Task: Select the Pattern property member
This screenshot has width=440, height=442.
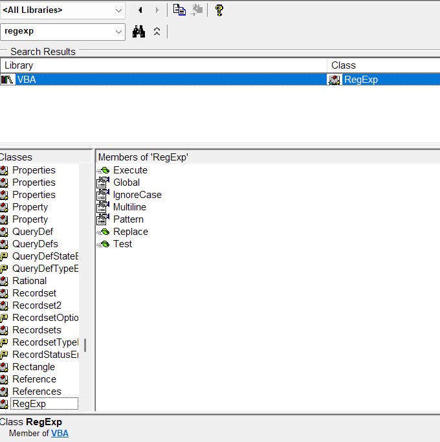Action: pos(128,219)
